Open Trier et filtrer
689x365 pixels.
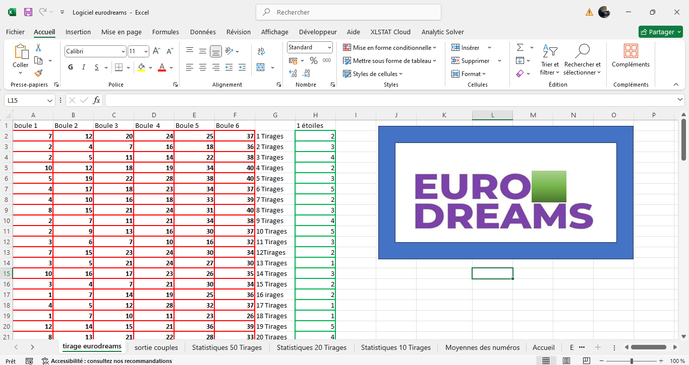tap(550, 60)
